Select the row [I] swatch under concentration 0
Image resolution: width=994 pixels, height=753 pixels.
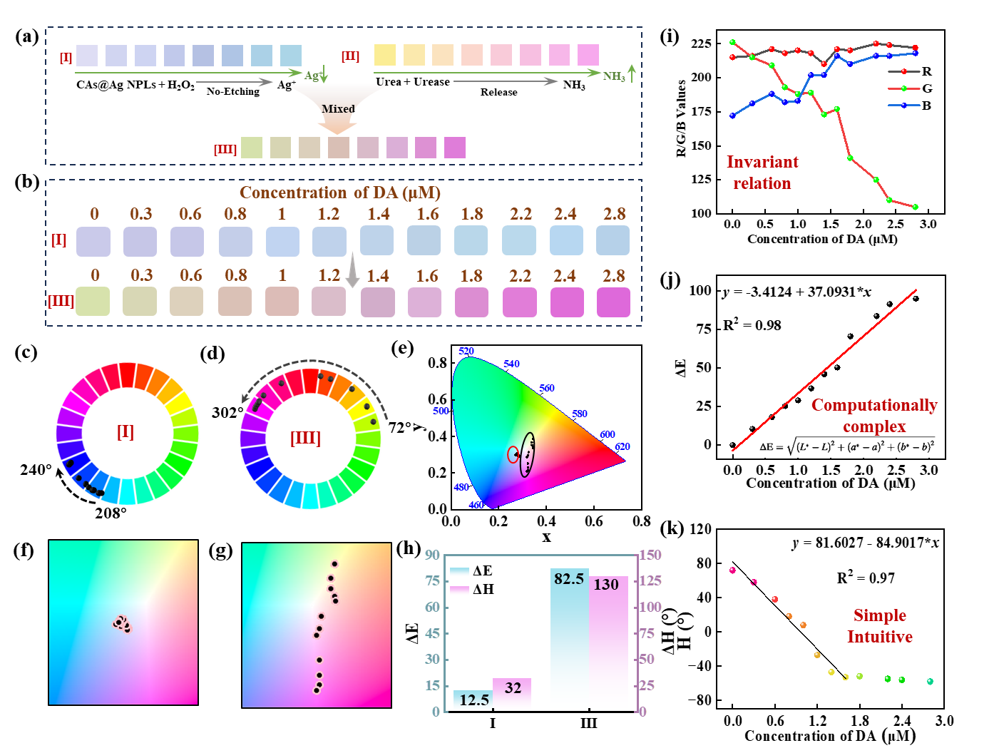[93, 242]
